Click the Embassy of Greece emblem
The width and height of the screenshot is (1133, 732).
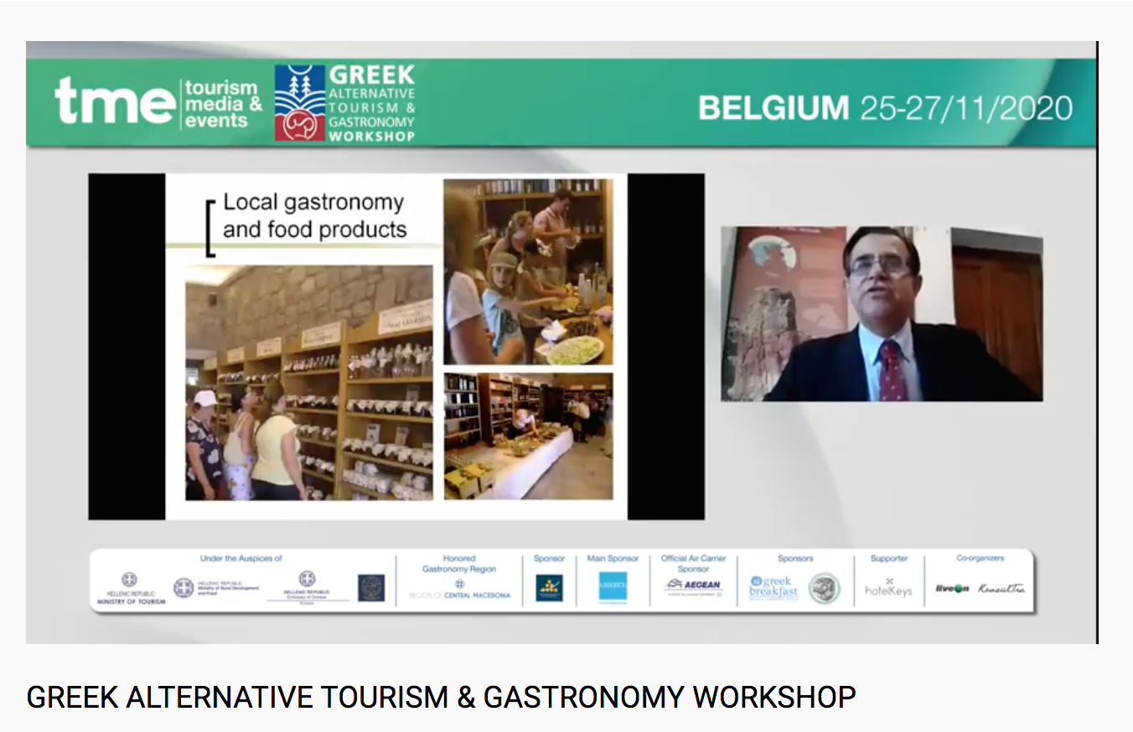point(308,584)
